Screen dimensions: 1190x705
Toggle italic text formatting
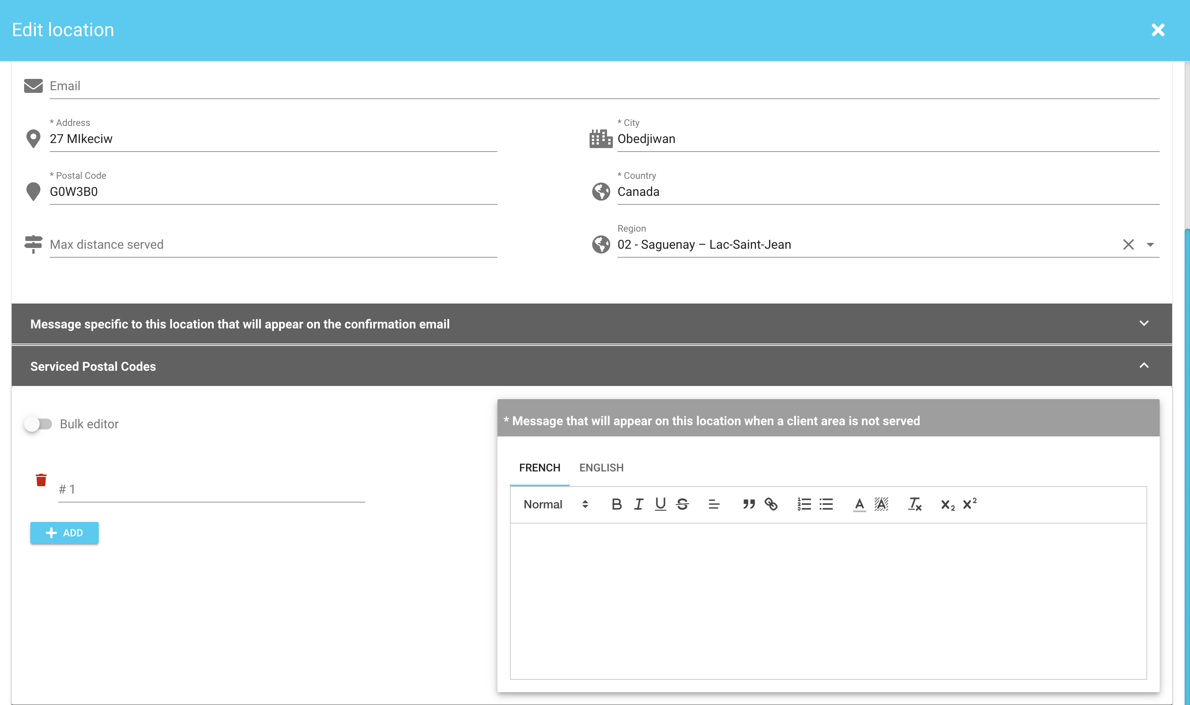639,504
